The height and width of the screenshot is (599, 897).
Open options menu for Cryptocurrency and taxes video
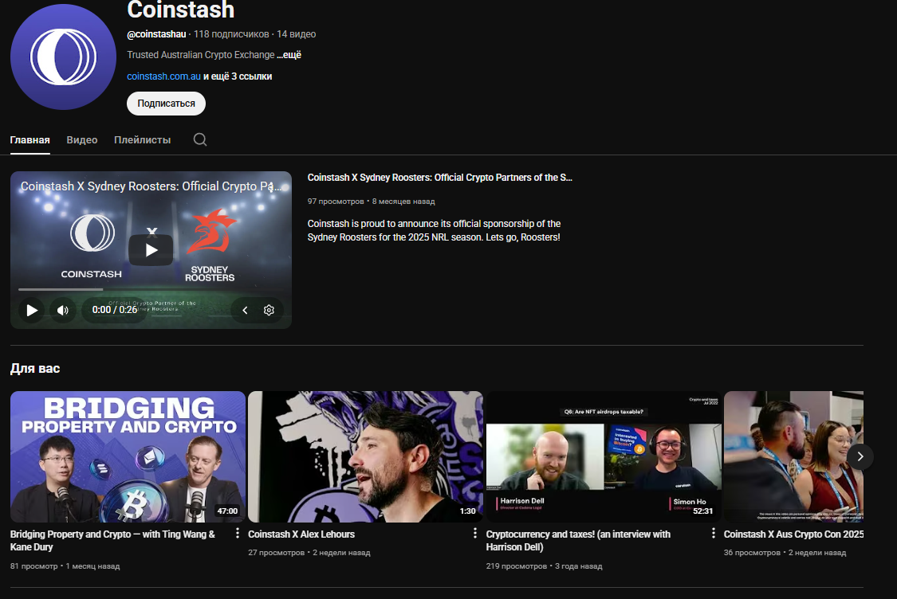coord(713,533)
